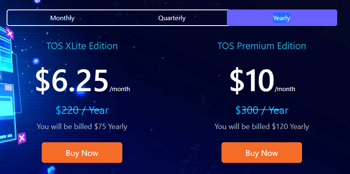Screen dimensions: 350x174
Task: Click the purple X icon beside XLite Buy Now
Action: tap(21, 138)
